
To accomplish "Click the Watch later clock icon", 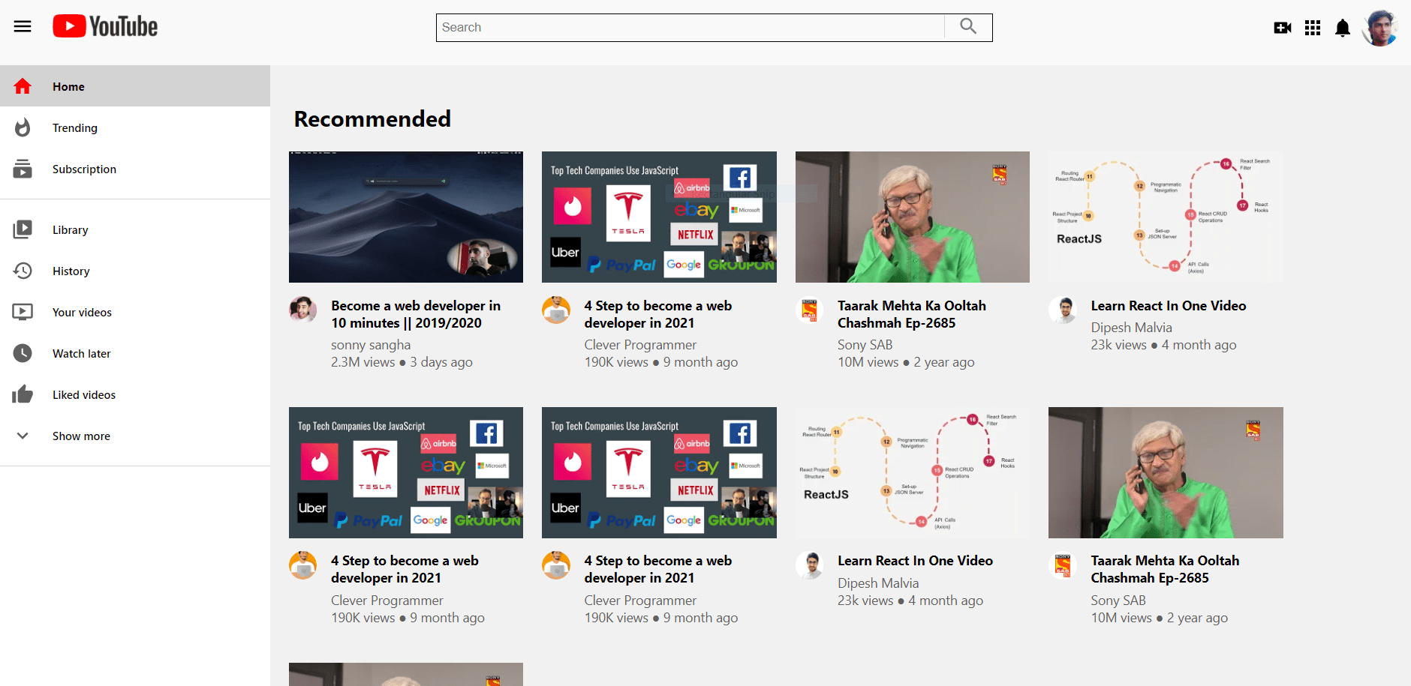I will click(x=23, y=353).
